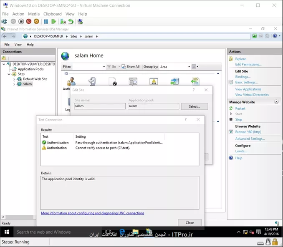The image size is (283, 247).
Task: Collapse the Sites tree node
Action: click(x=9, y=74)
